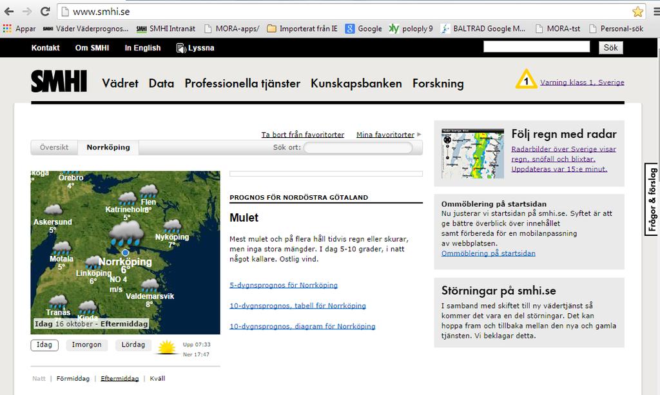The width and height of the screenshot is (660, 395).
Task: Click the radar map thumbnail
Action: 472,153
